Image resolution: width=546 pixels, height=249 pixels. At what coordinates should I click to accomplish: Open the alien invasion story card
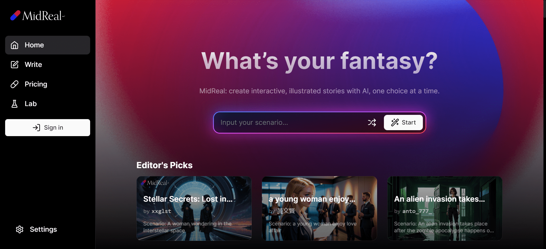[445, 208]
